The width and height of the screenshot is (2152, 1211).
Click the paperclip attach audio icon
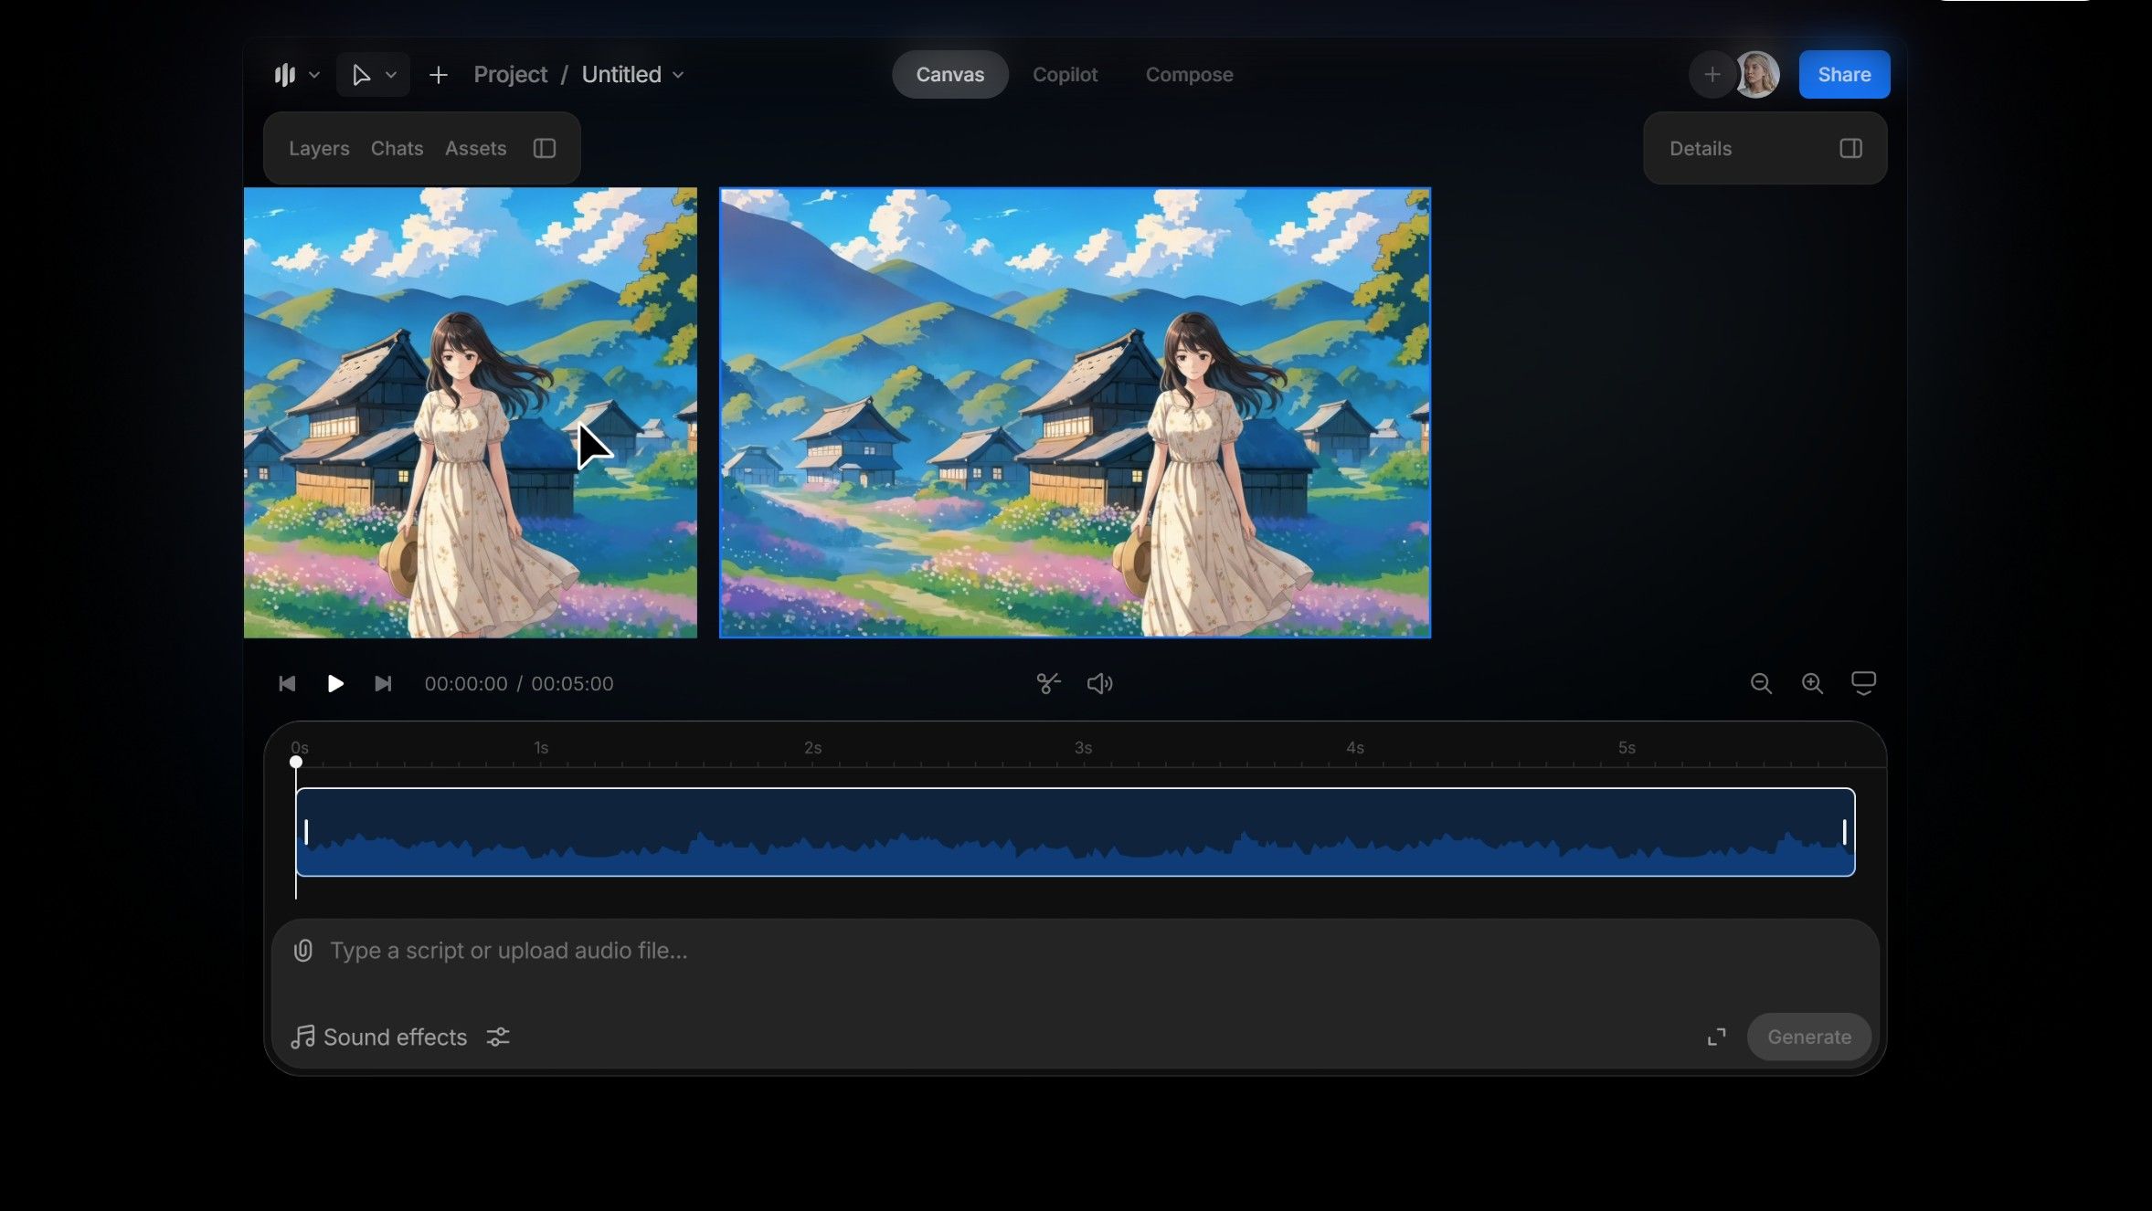pyautogui.click(x=303, y=951)
